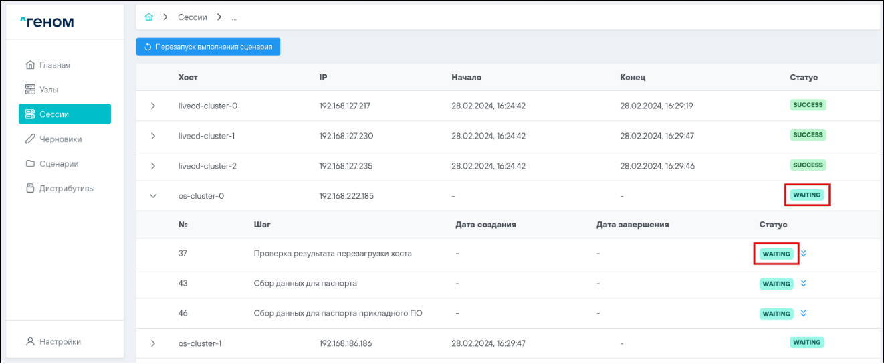Open Дистрибутивы in the sidebar
This screenshot has height=364, width=884.
click(x=66, y=189)
